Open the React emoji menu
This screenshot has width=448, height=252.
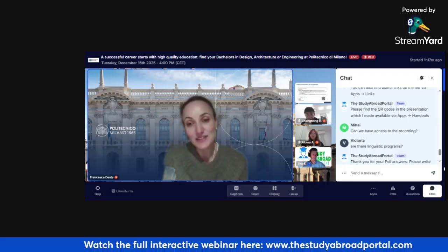255,191
